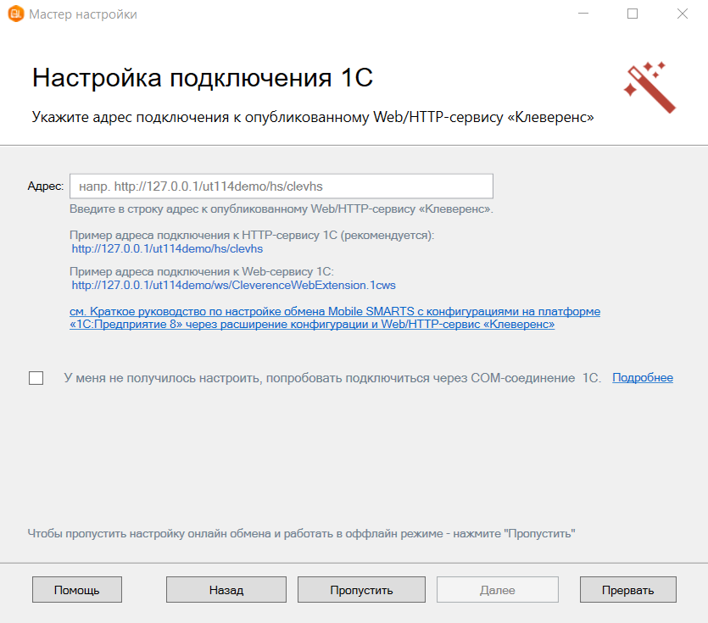Screen dimensions: 708x623
Task: Click the greyed-out Далее button
Action: 497,589
